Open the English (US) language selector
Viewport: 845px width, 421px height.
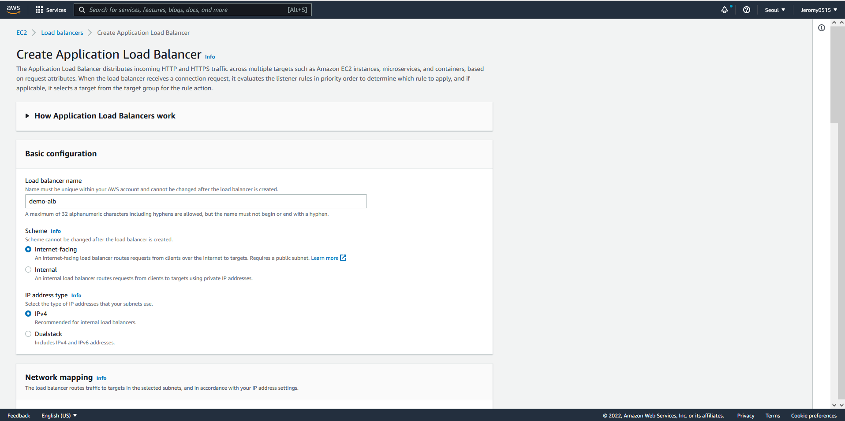coord(59,415)
